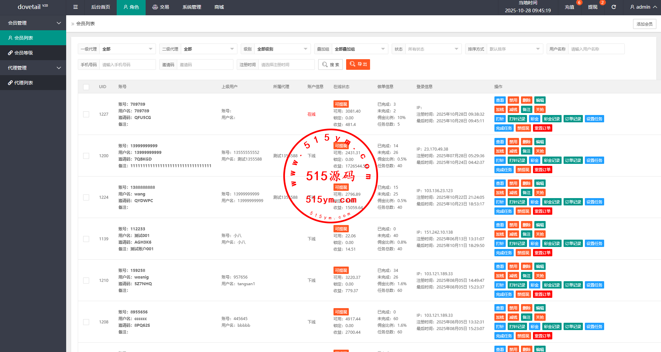Click the 添加会员 button
The image size is (661, 352).
pos(644,24)
